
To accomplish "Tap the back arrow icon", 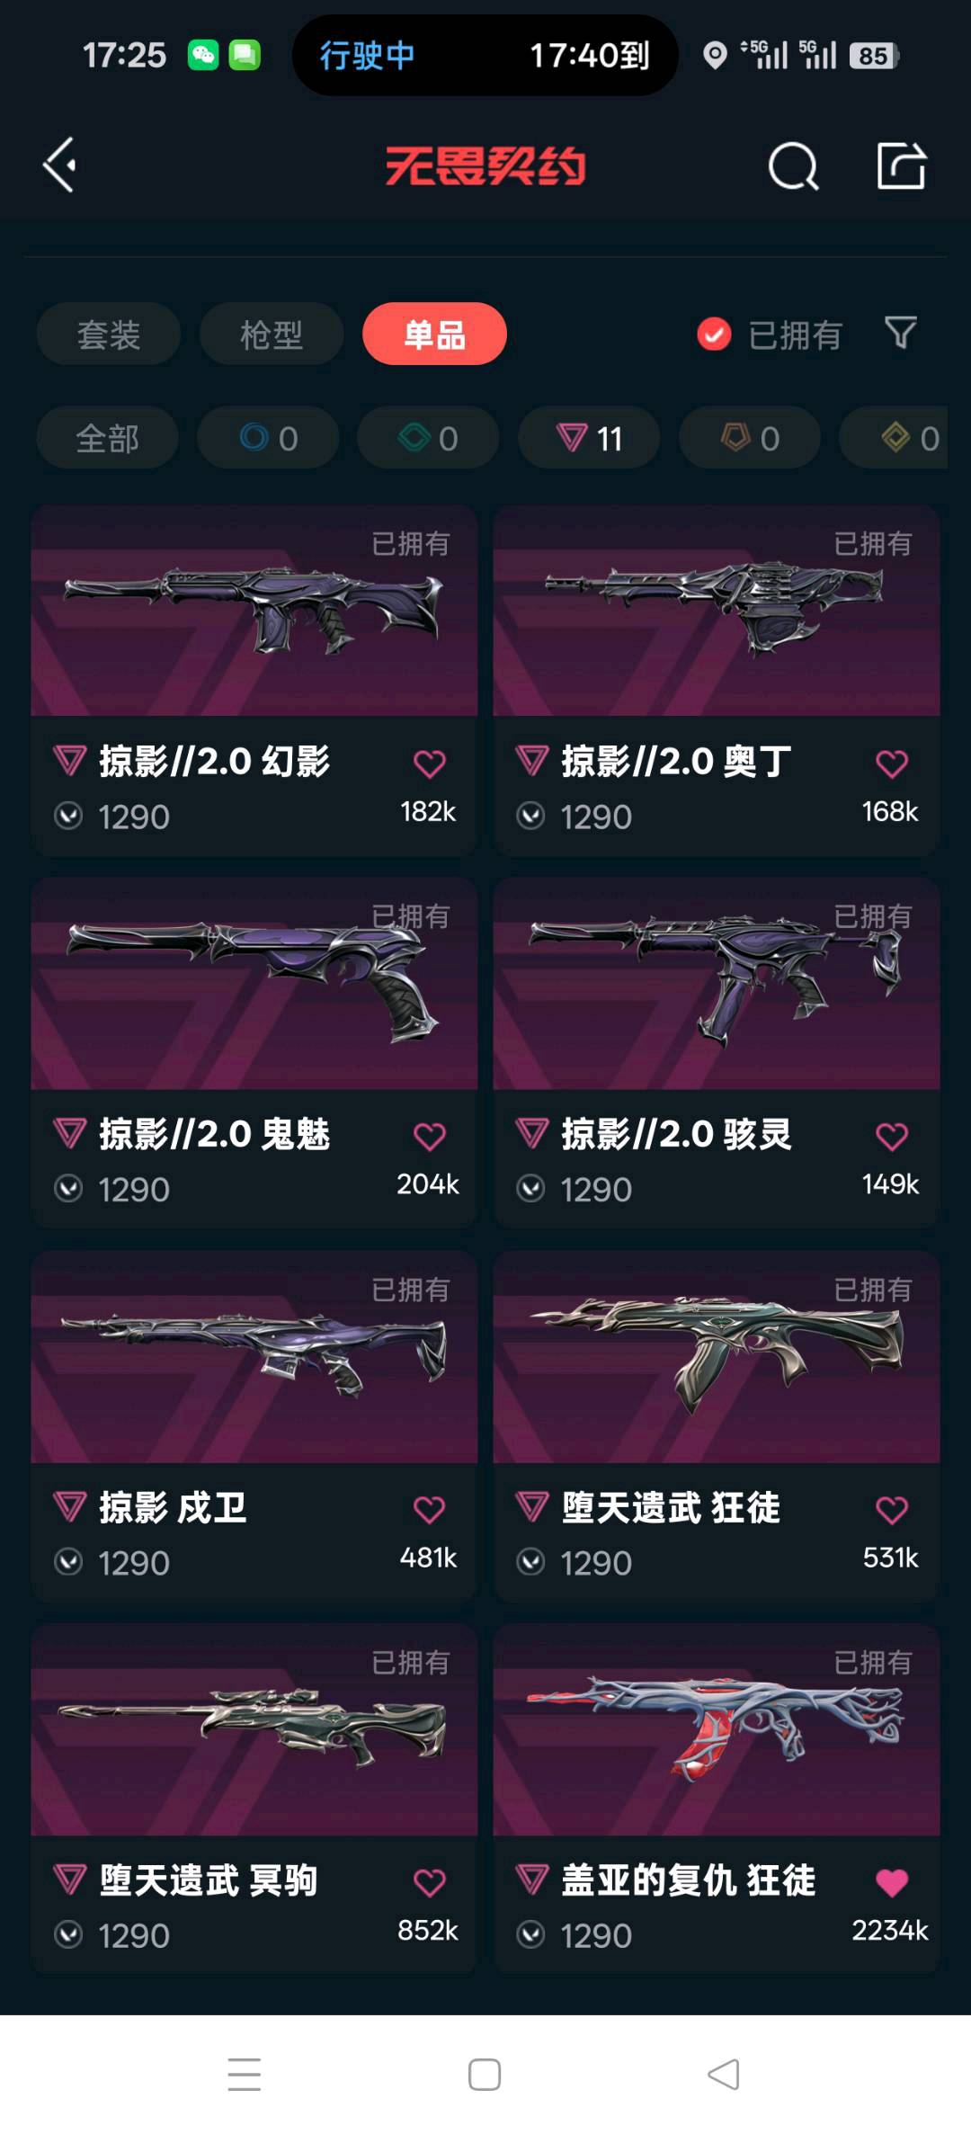I will (59, 165).
